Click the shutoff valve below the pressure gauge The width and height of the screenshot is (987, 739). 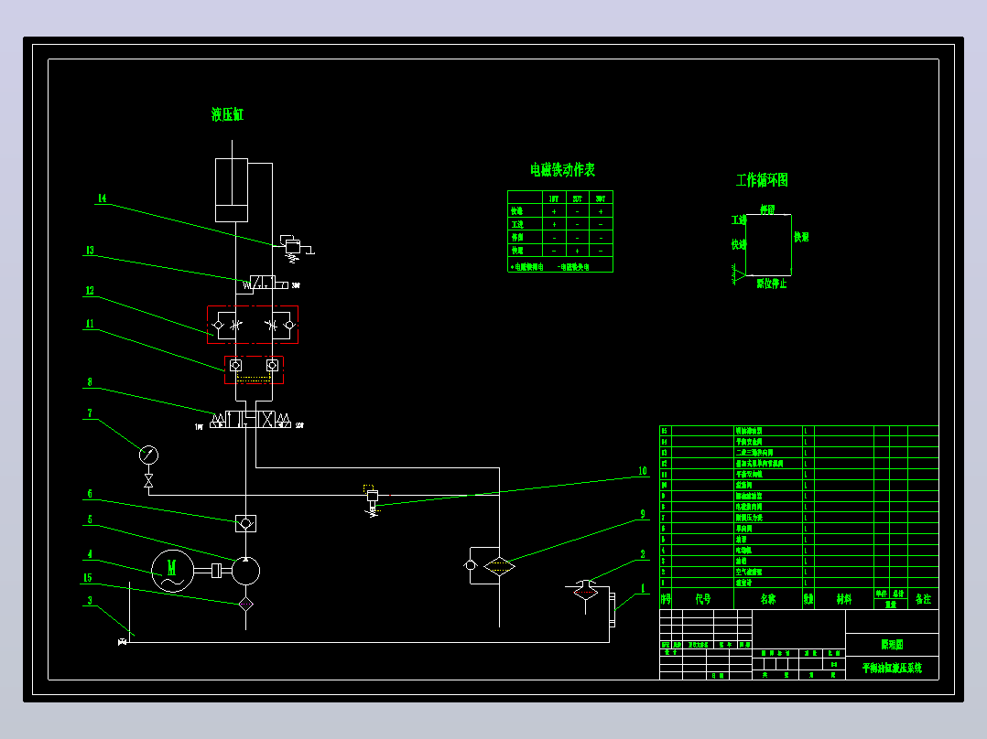coord(148,481)
